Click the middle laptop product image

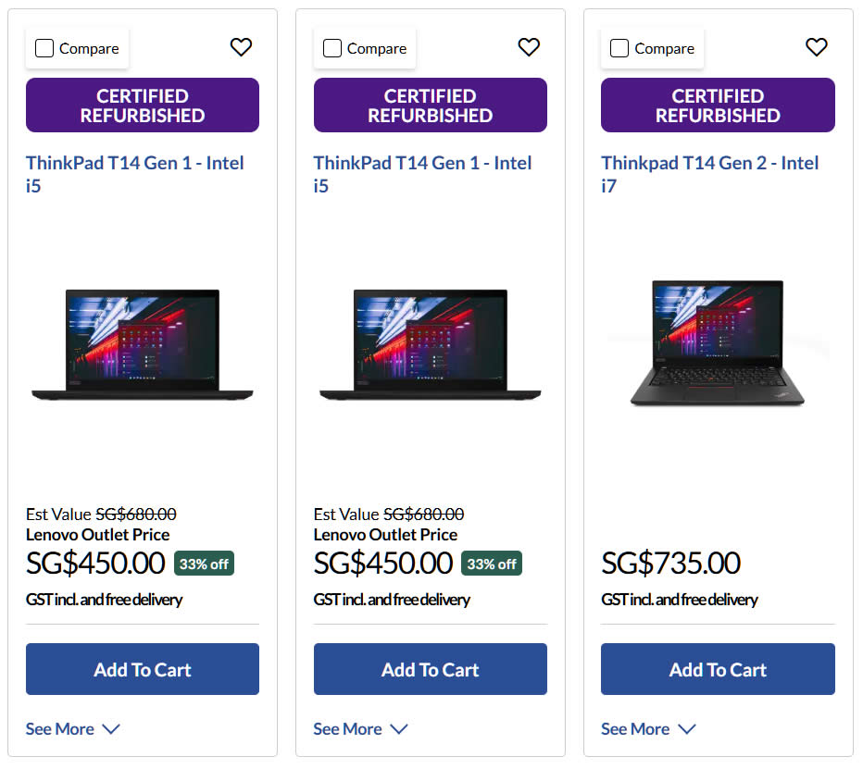pyautogui.click(x=431, y=344)
